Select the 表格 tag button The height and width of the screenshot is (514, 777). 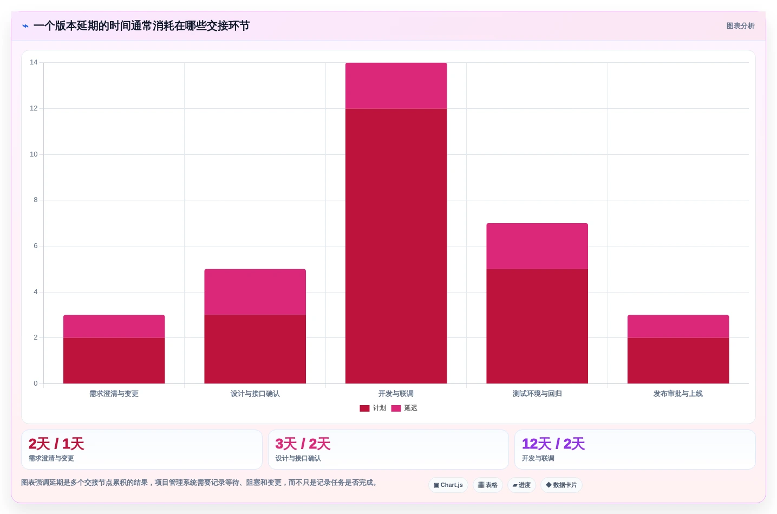click(488, 485)
